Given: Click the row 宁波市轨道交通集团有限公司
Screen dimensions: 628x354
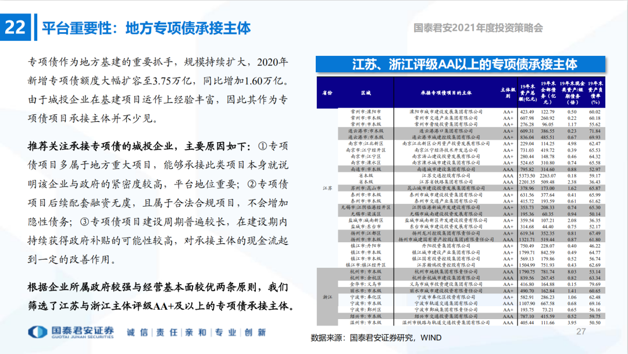Looking at the screenshot, I should pyautogui.click(x=472, y=303).
